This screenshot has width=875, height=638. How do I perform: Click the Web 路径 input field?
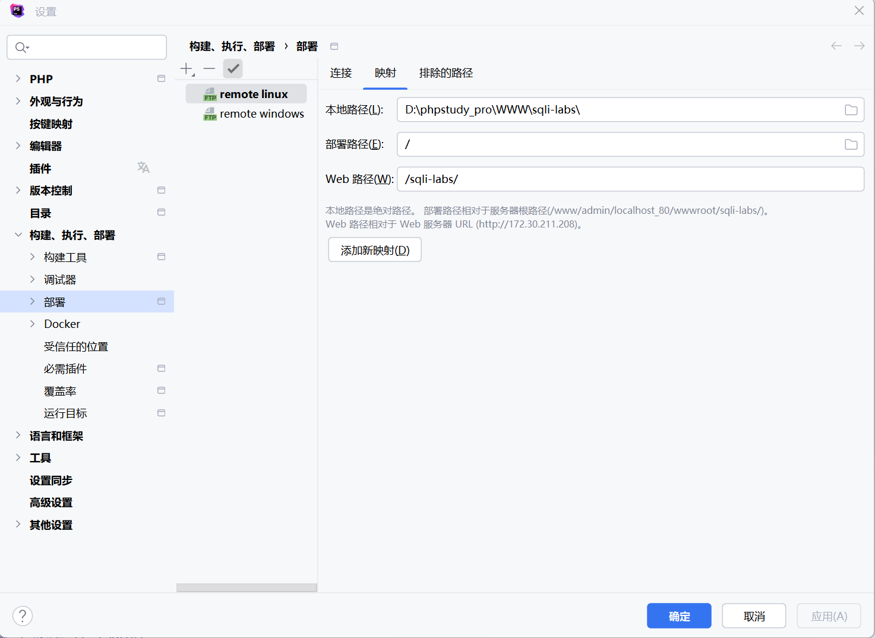point(630,179)
